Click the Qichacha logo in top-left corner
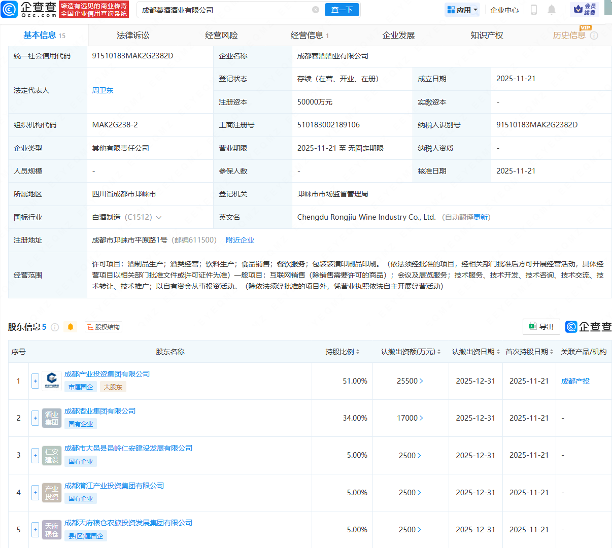Viewport: 612px width, 548px height. coord(23,9)
